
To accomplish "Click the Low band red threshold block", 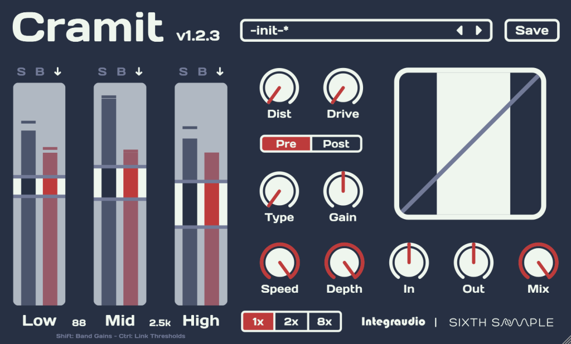I will pos(50,186).
